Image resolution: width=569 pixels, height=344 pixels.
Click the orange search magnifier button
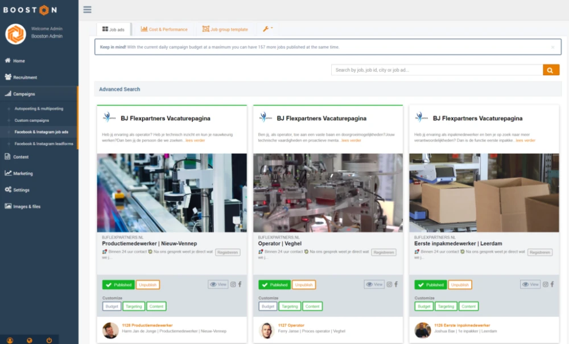[551, 70]
